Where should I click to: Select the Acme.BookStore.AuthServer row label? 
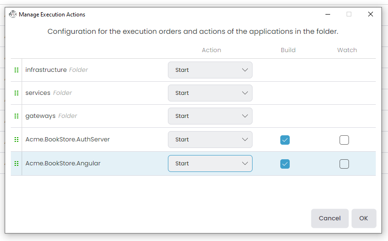point(67,140)
